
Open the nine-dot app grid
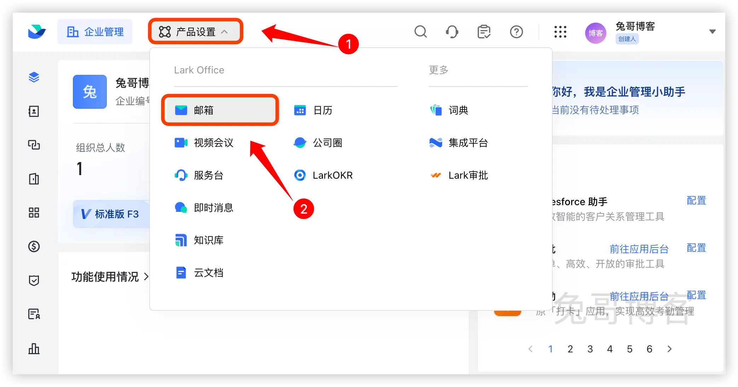click(x=560, y=32)
